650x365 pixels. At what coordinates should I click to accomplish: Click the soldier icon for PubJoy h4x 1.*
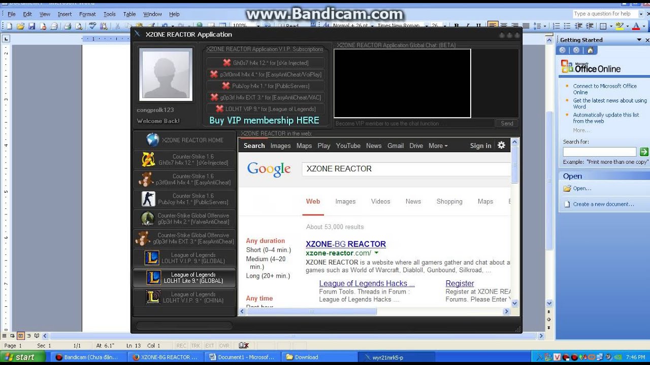coord(148,199)
